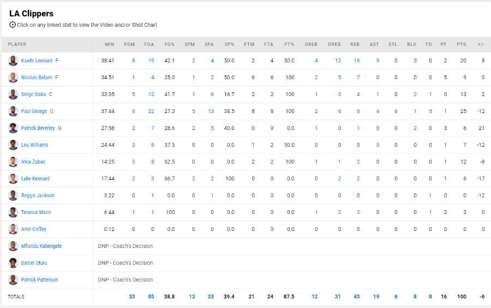491x308 pixels.
Task: View Daniel Oturu's profile
Action: 34,263
